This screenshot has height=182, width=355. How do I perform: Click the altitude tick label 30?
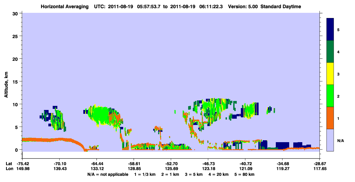point(16,13)
